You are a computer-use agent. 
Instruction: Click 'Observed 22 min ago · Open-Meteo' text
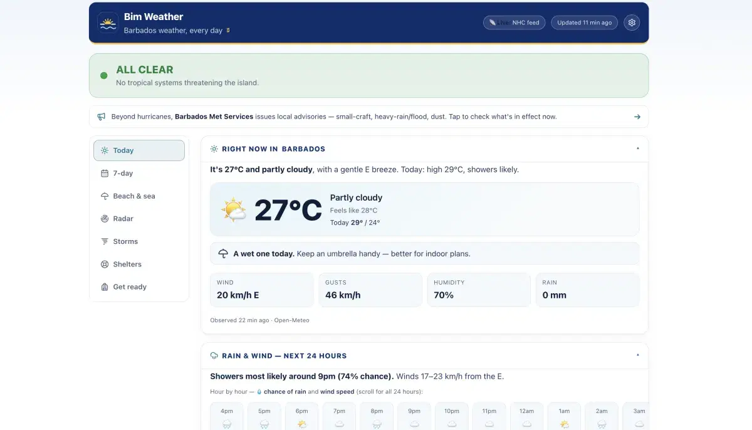[259, 320]
